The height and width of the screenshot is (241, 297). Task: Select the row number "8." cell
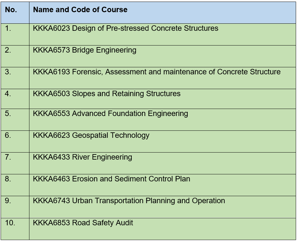(8, 179)
